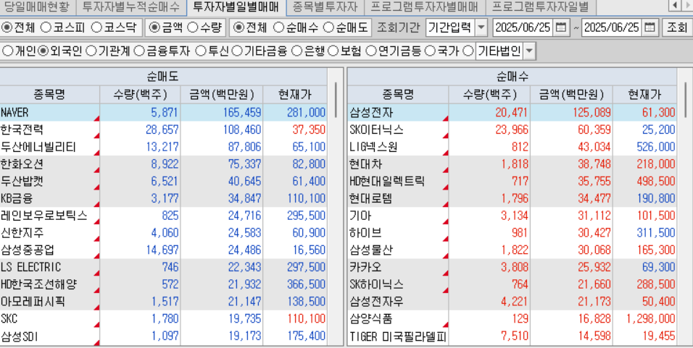
Task: Select 보험 investor radio button
Action: 334,51
